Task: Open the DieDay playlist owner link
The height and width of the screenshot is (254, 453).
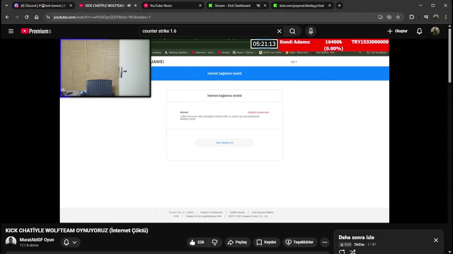Action: click(x=359, y=244)
